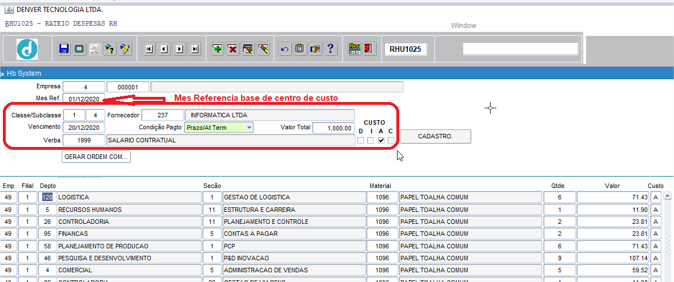Check the CUSTO C checkbox

coord(391,140)
